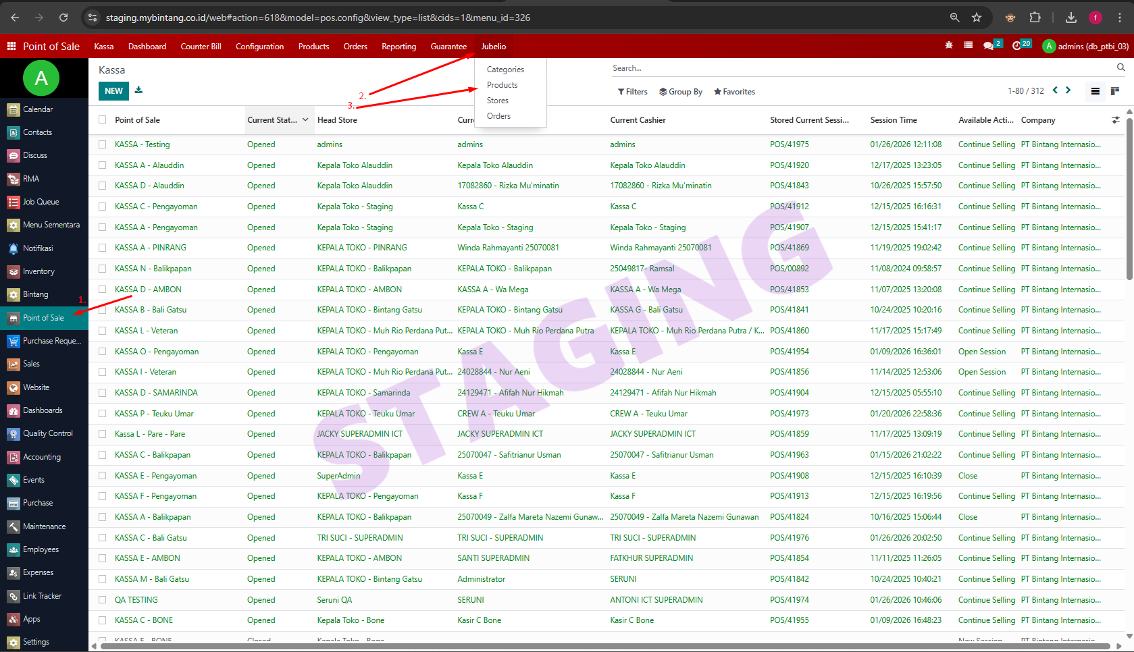Sort by the Current Stat... column header
The height and width of the screenshot is (652, 1134).
pyautogui.click(x=278, y=120)
